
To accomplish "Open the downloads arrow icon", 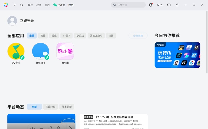I will click(x=177, y=5).
